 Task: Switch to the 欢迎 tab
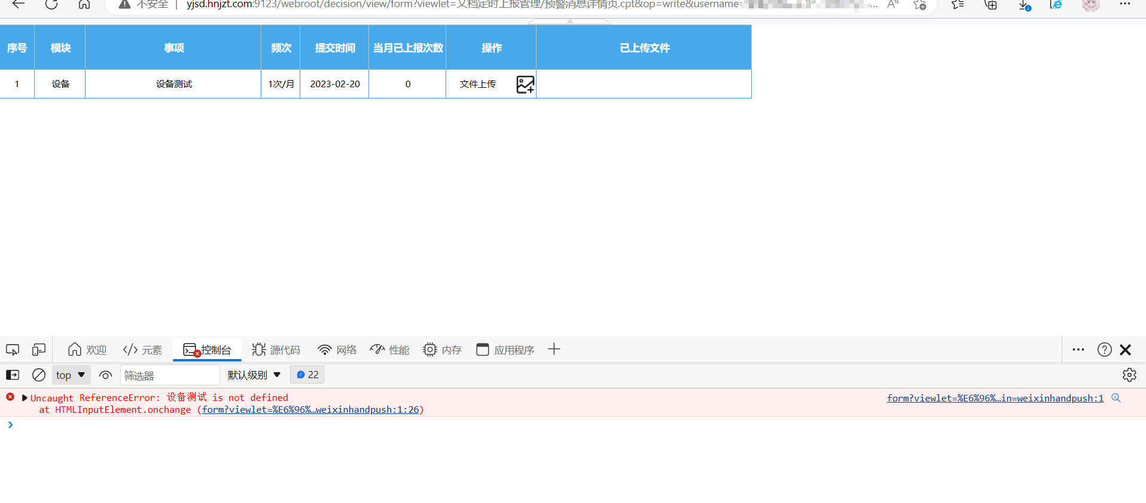(x=87, y=349)
